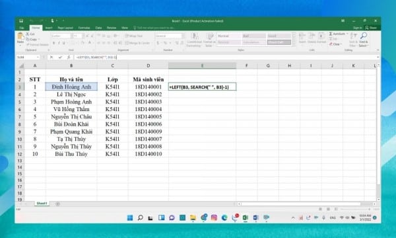This screenshot has height=238, width=396.
Task: Switch to the Formulas tab
Action: point(84,28)
